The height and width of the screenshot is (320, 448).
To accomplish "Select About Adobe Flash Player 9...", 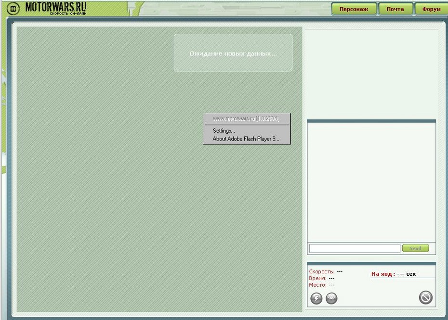I will (247, 139).
